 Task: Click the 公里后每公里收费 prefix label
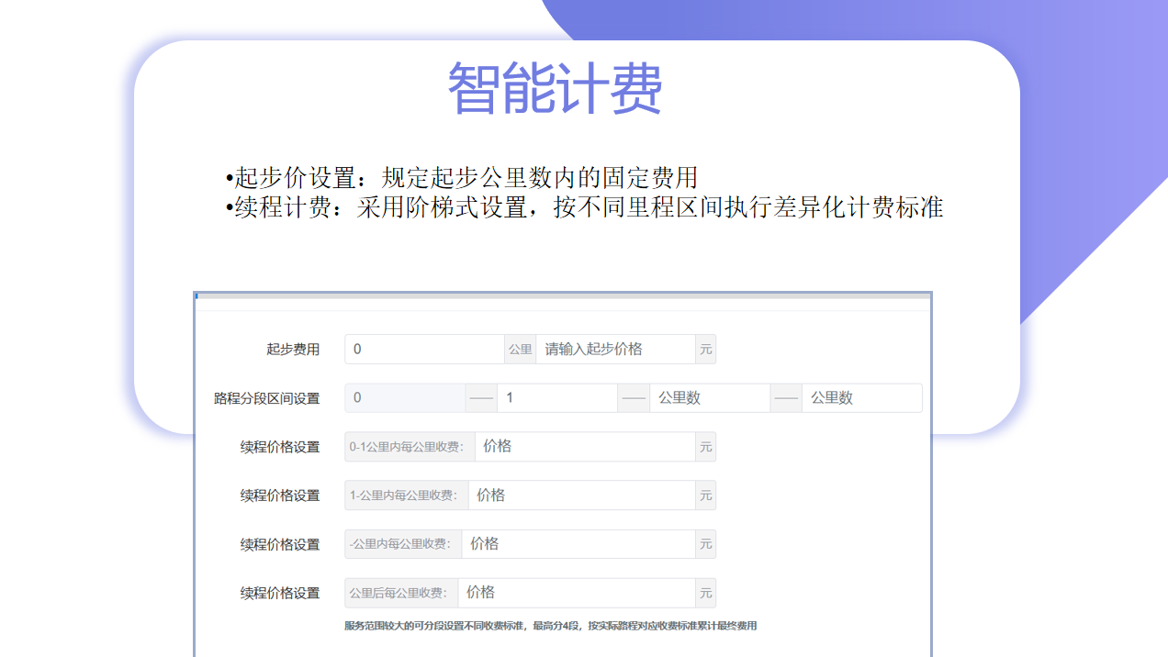[x=401, y=593]
